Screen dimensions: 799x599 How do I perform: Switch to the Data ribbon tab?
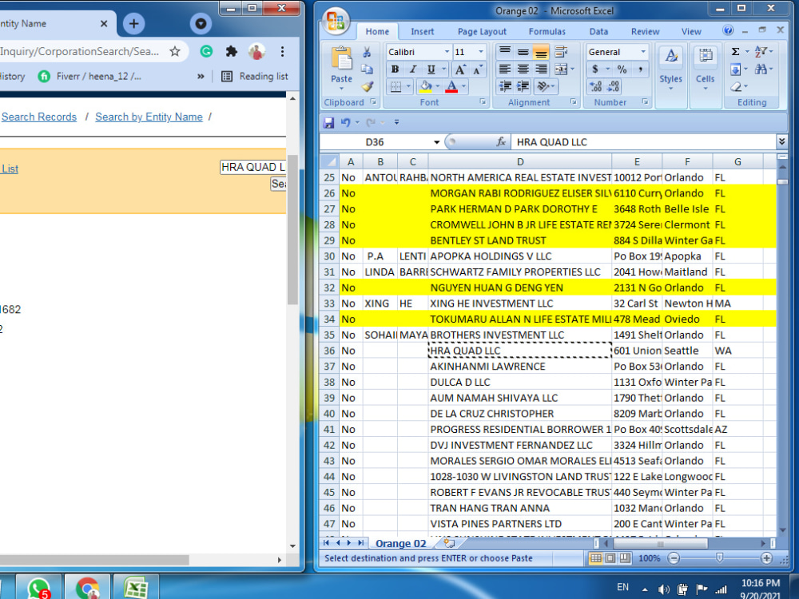coord(598,32)
